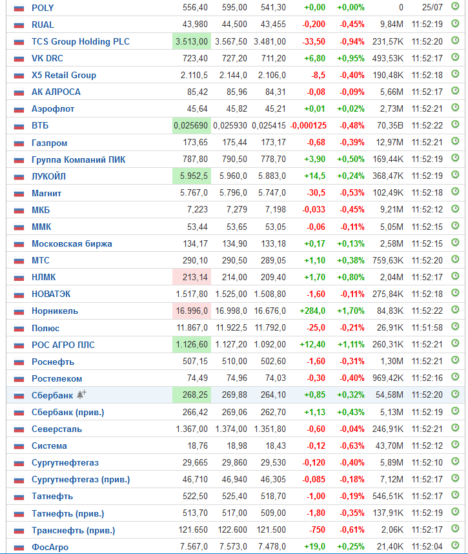
Task: Open the Транснефть (прив.) link
Action: 74,530
